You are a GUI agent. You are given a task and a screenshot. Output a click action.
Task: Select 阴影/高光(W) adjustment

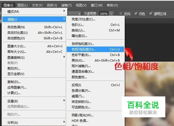click(x=95, y=115)
